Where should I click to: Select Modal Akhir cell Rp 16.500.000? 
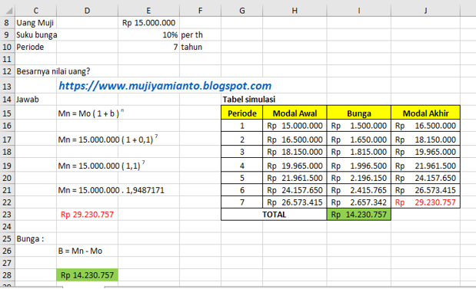point(425,126)
